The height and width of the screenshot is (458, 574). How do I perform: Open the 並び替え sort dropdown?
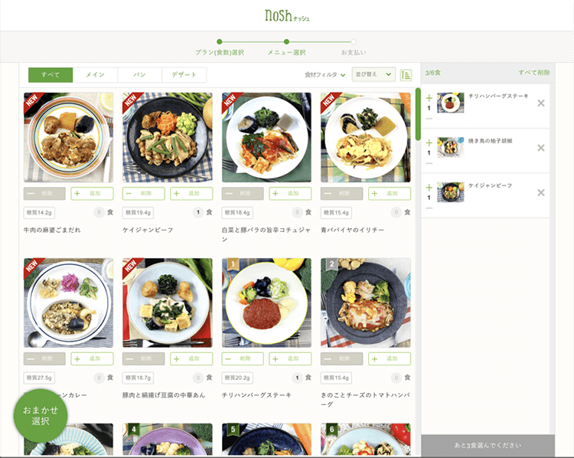[x=373, y=74]
